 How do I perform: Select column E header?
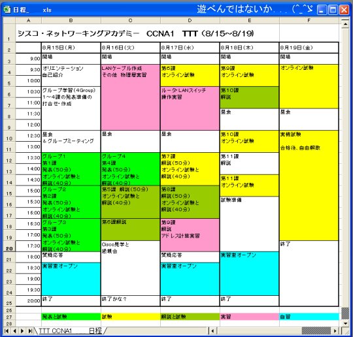(x=250, y=20)
